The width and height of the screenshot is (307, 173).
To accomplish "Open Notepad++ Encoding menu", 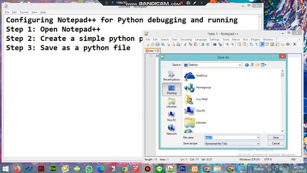I will pyautogui.click(x=186, y=39).
